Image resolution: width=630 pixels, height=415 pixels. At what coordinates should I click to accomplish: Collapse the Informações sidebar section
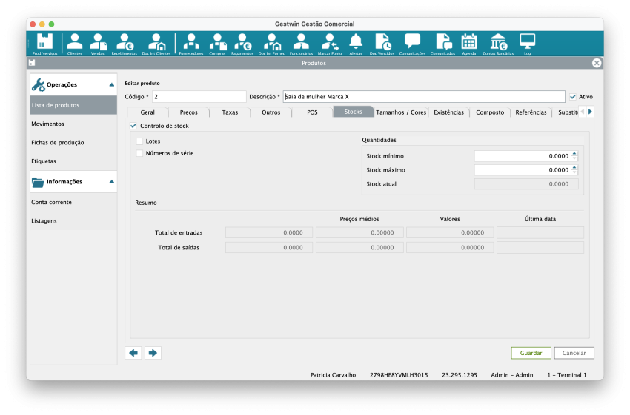pos(111,181)
